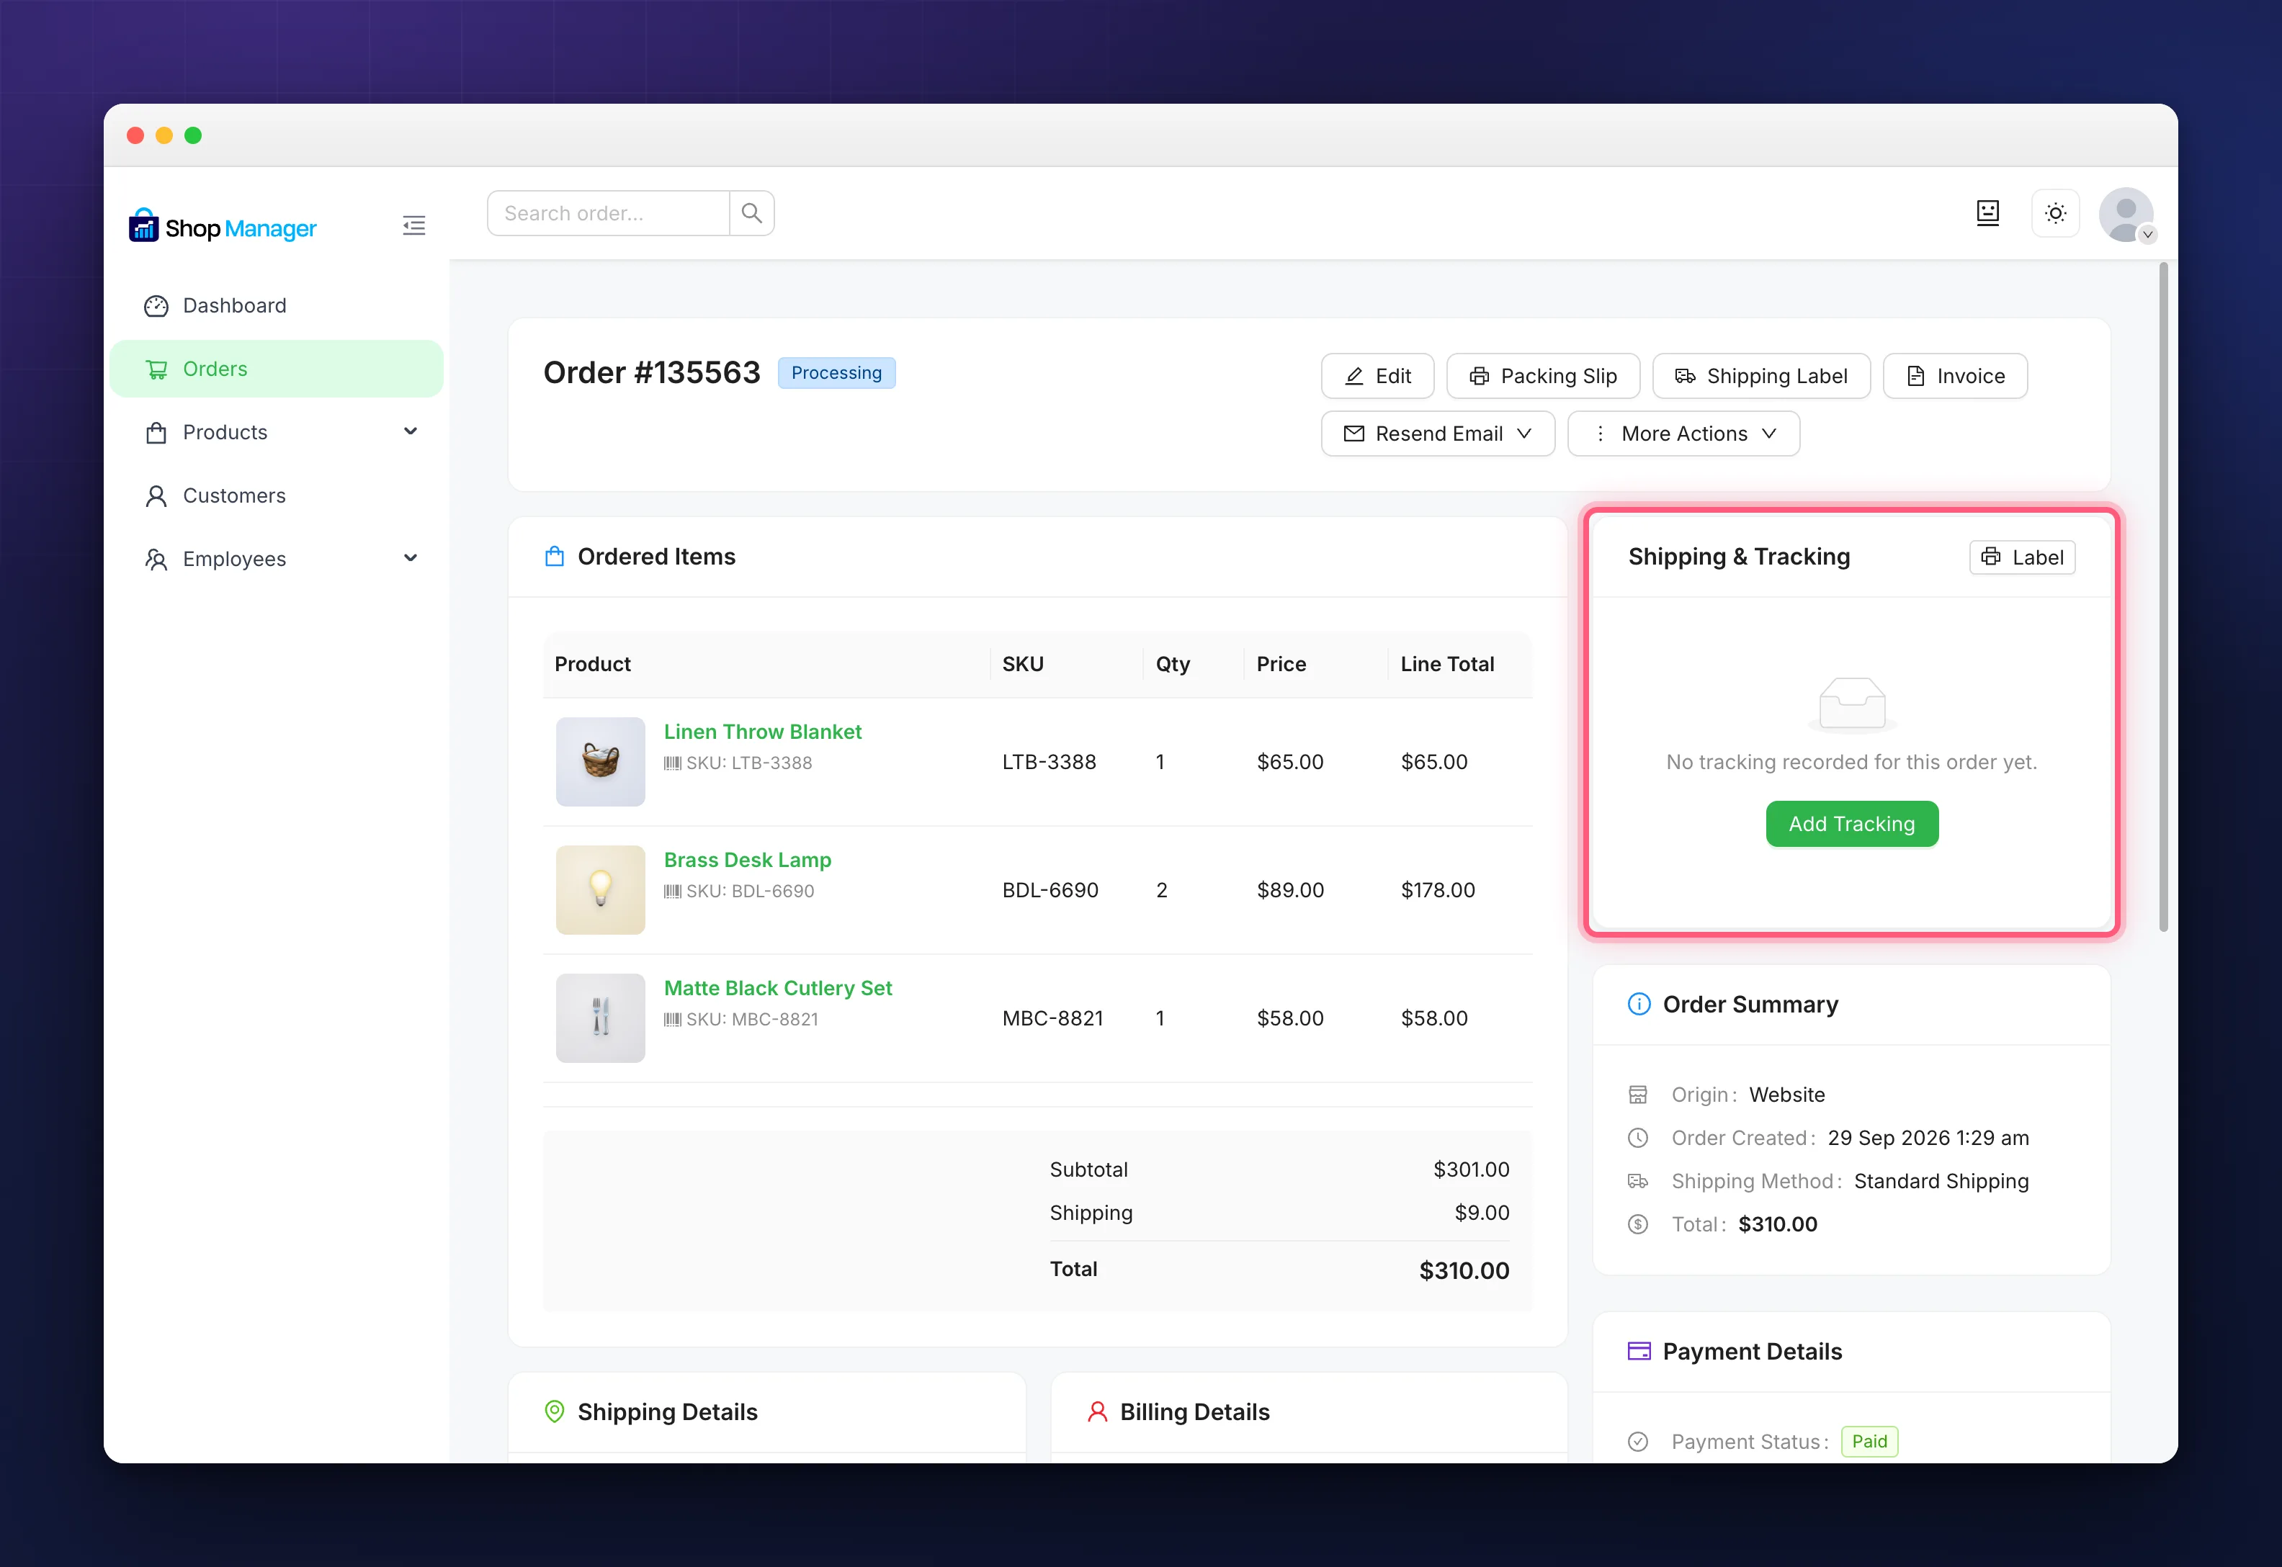Click the search magnifier icon button
Screen dimensions: 2282x1567
[x=751, y=213]
